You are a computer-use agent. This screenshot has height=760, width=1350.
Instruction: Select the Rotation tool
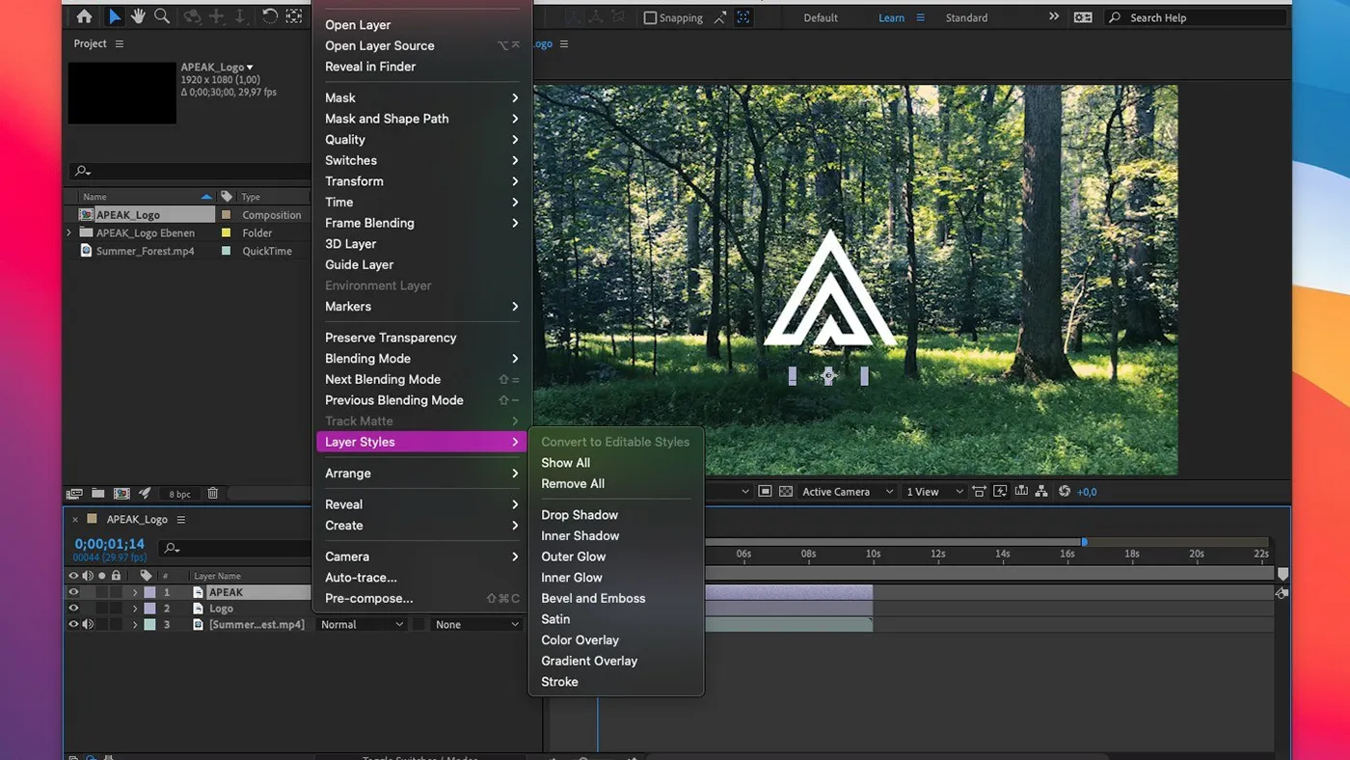point(271,15)
